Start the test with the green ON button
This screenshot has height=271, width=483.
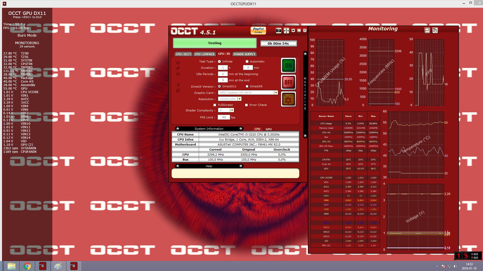point(289,65)
